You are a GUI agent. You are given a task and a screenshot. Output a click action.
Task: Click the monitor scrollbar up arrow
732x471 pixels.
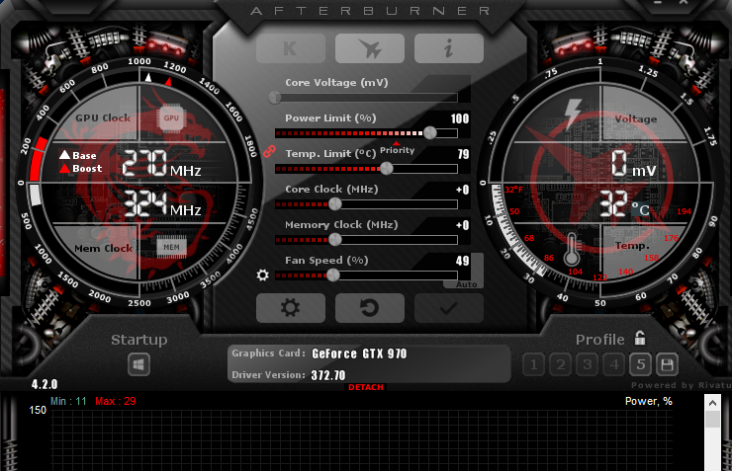coord(712,403)
